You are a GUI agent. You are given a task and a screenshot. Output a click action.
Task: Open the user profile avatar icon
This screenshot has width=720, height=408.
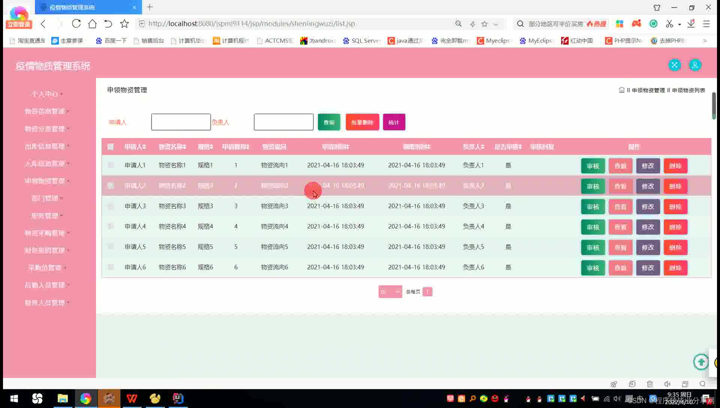pyautogui.click(x=695, y=65)
